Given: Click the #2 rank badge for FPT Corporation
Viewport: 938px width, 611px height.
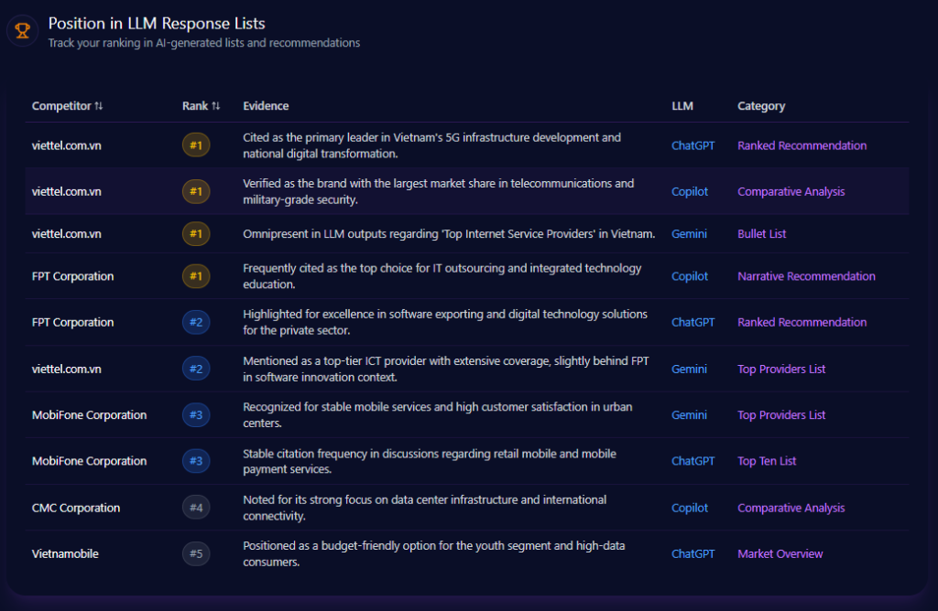Looking at the screenshot, I should (x=196, y=322).
